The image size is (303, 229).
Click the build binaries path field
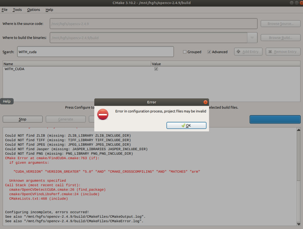[x=148, y=38]
